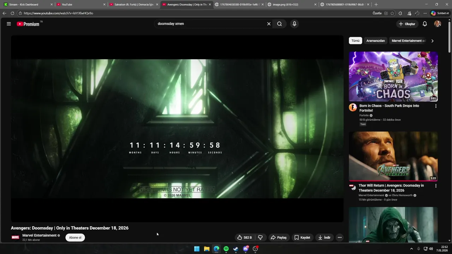Open YouTube notifications bell
The image size is (452, 254).
click(x=425, y=24)
